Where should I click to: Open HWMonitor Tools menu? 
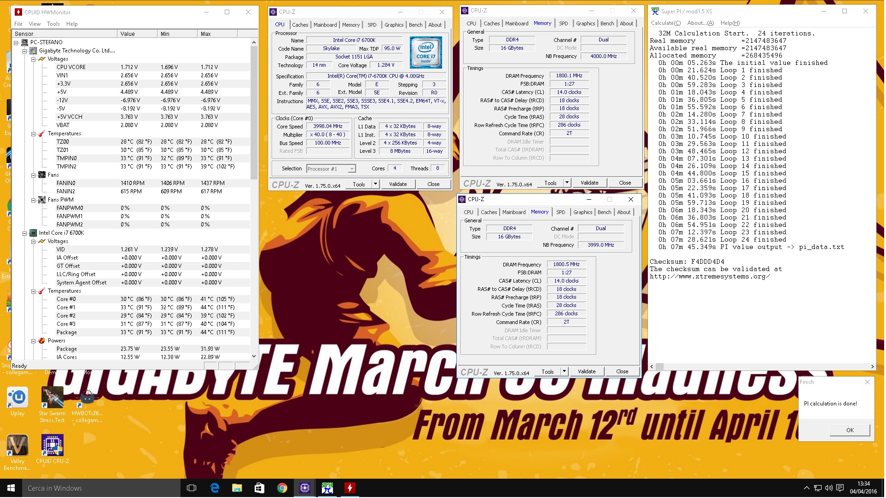pyautogui.click(x=53, y=24)
